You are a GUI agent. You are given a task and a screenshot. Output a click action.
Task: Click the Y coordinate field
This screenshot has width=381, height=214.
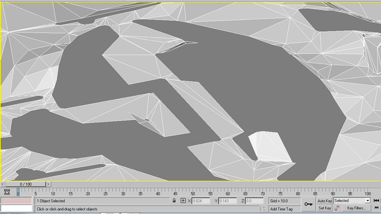point(228,201)
